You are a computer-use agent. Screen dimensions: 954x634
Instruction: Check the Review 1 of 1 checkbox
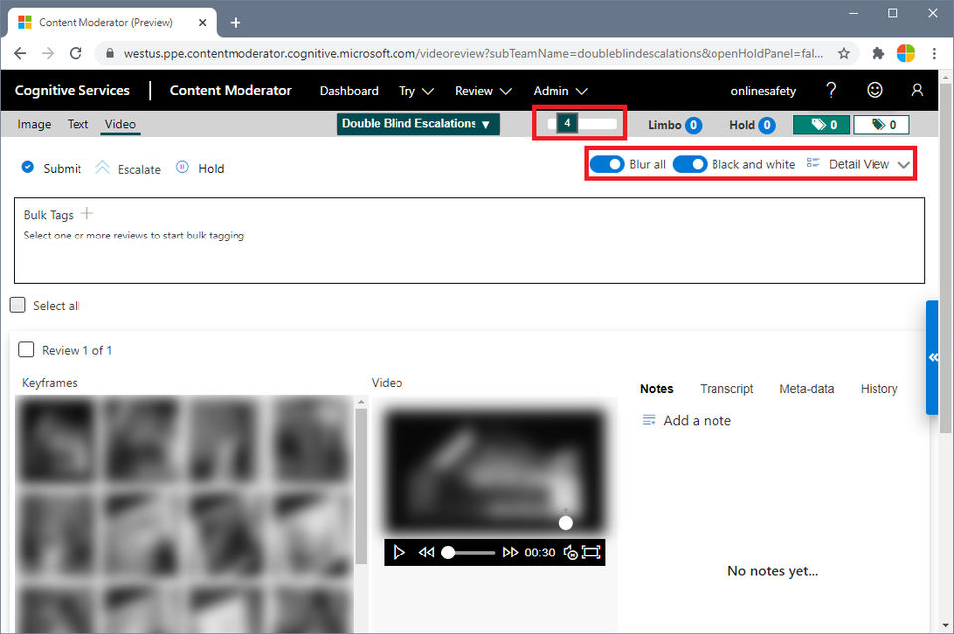pyautogui.click(x=26, y=349)
